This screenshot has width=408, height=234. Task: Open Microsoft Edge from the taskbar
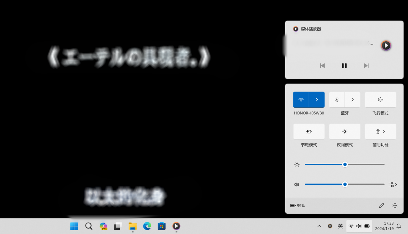(x=147, y=226)
